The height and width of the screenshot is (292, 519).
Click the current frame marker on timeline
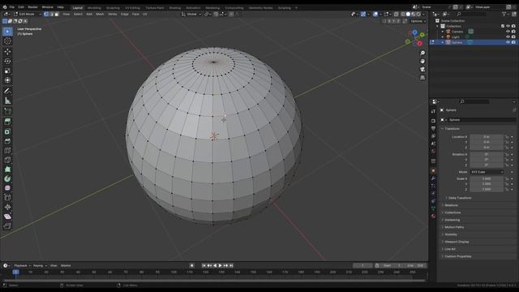tap(15, 273)
